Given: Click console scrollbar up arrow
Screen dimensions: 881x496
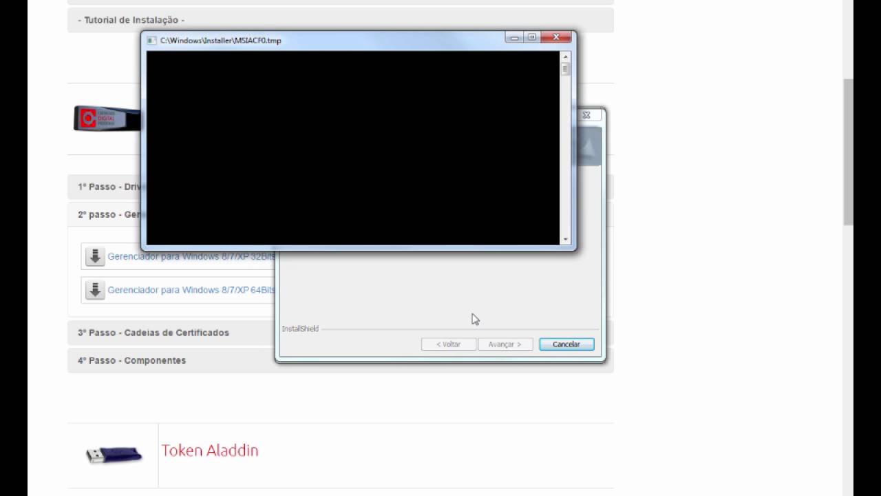Looking at the screenshot, I should [x=566, y=56].
